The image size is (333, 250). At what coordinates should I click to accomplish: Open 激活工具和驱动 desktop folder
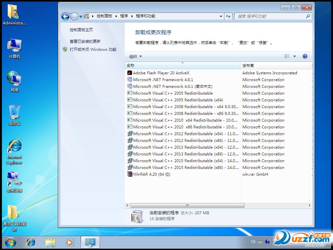tap(14, 218)
